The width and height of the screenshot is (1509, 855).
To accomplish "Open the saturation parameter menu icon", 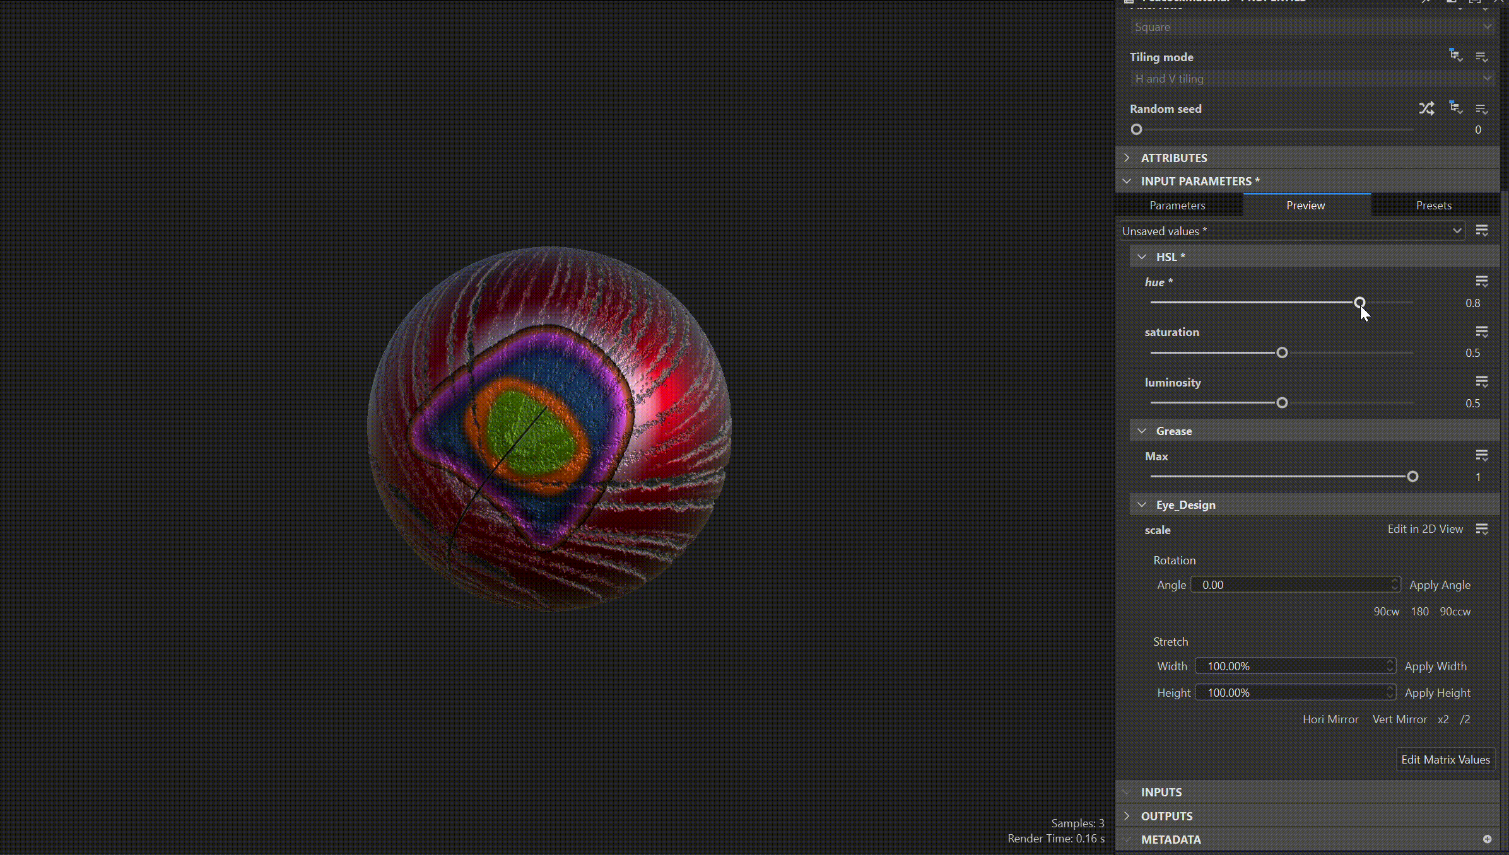I will point(1482,332).
